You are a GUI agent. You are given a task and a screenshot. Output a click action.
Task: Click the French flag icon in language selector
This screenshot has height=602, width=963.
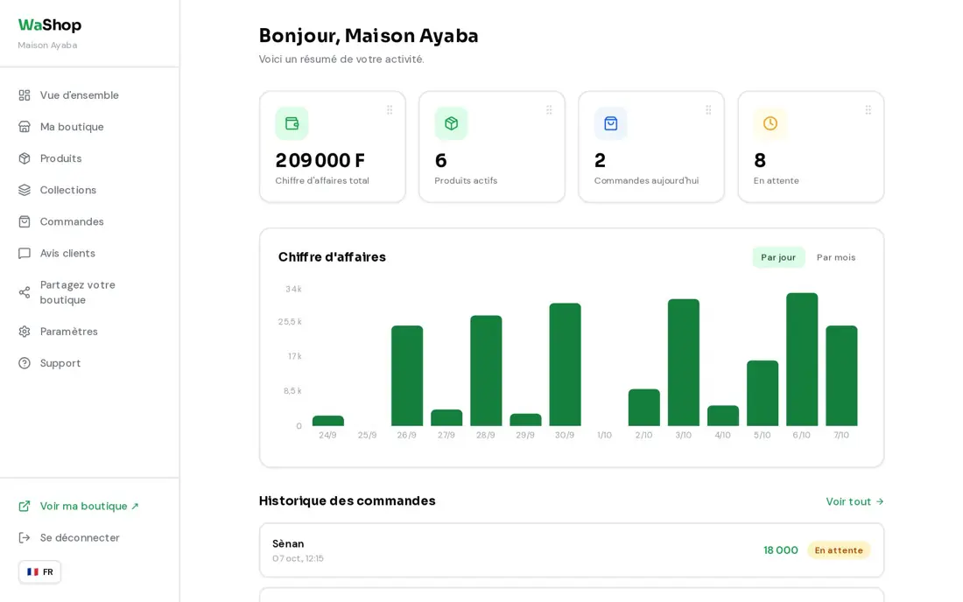(32, 572)
